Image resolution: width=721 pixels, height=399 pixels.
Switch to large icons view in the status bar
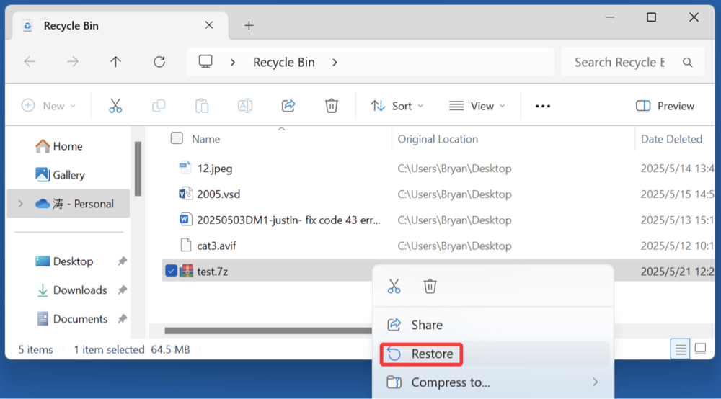coord(700,349)
